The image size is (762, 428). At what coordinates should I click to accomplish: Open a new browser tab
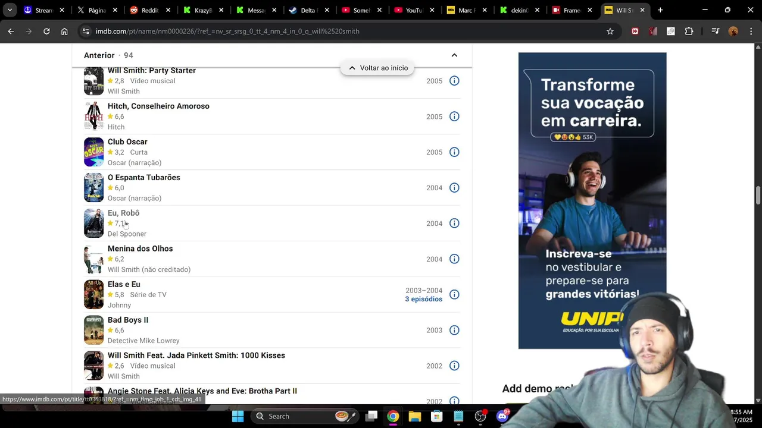pos(660,10)
